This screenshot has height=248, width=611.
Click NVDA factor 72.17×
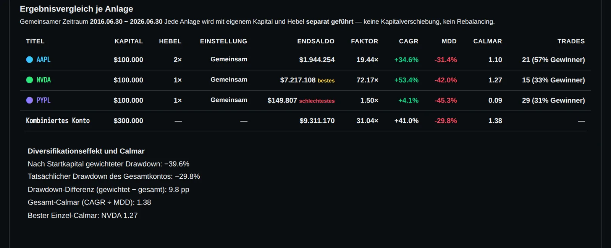[367, 80]
